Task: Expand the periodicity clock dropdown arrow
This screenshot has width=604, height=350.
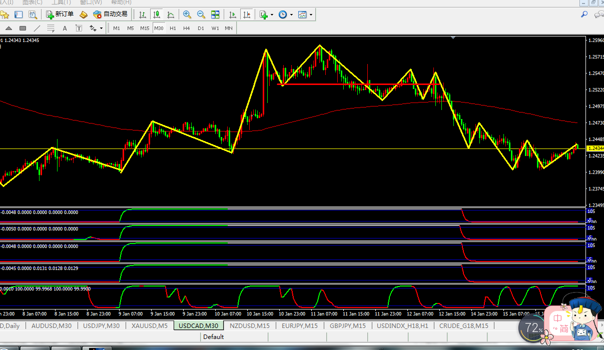Action: pos(291,14)
